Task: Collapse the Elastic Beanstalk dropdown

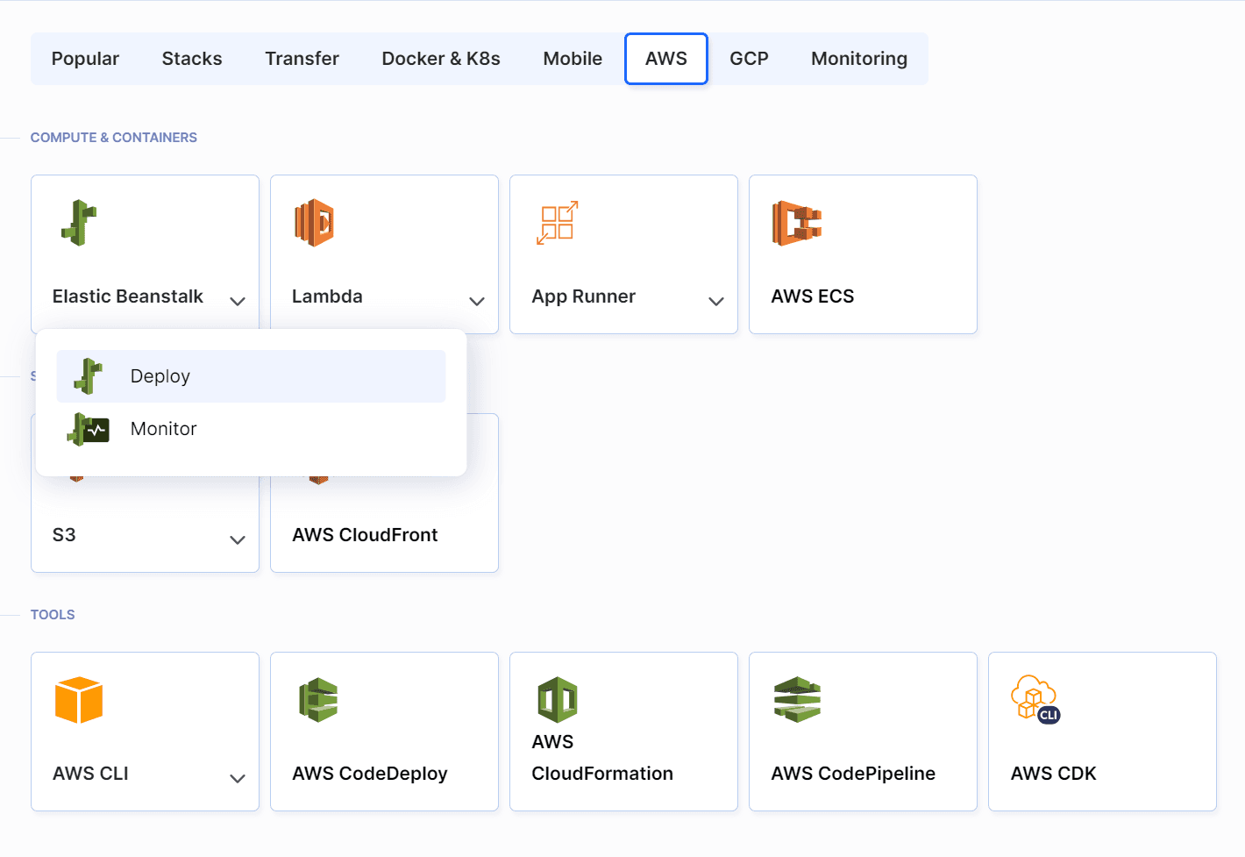Action: tap(237, 301)
